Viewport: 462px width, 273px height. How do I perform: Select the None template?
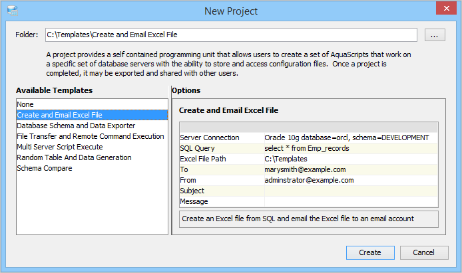(x=25, y=104)
